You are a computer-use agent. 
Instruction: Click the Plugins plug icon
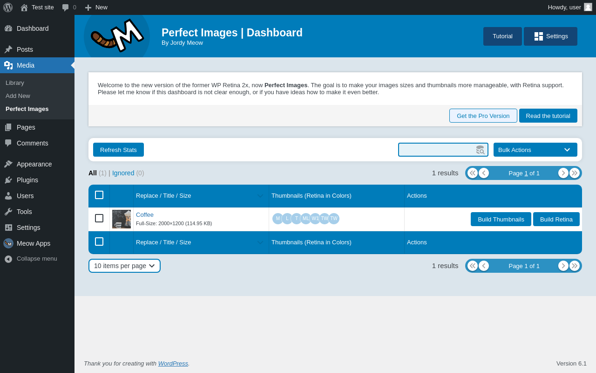click(8, 180)
